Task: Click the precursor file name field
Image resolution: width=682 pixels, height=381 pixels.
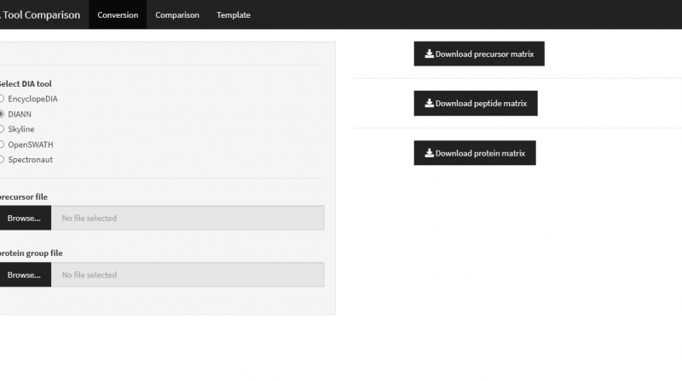Action: click(188, 218)
